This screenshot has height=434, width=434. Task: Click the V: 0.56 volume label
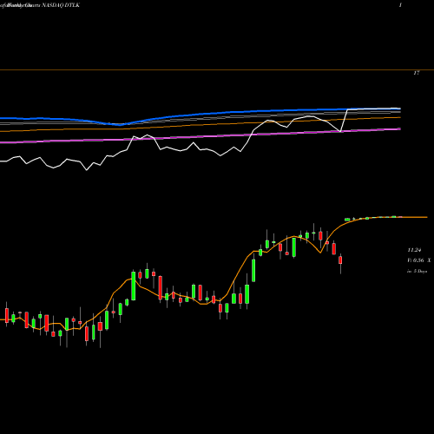point(416,260)
